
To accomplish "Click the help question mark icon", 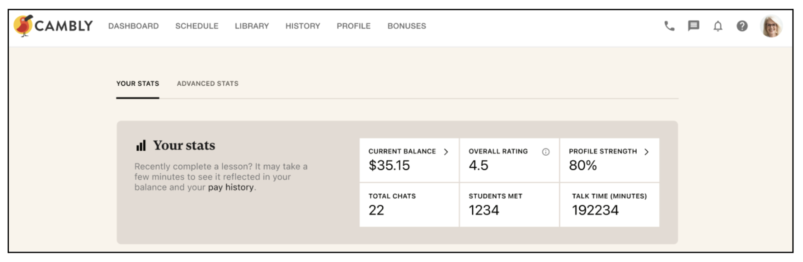I will click(742, 26).
